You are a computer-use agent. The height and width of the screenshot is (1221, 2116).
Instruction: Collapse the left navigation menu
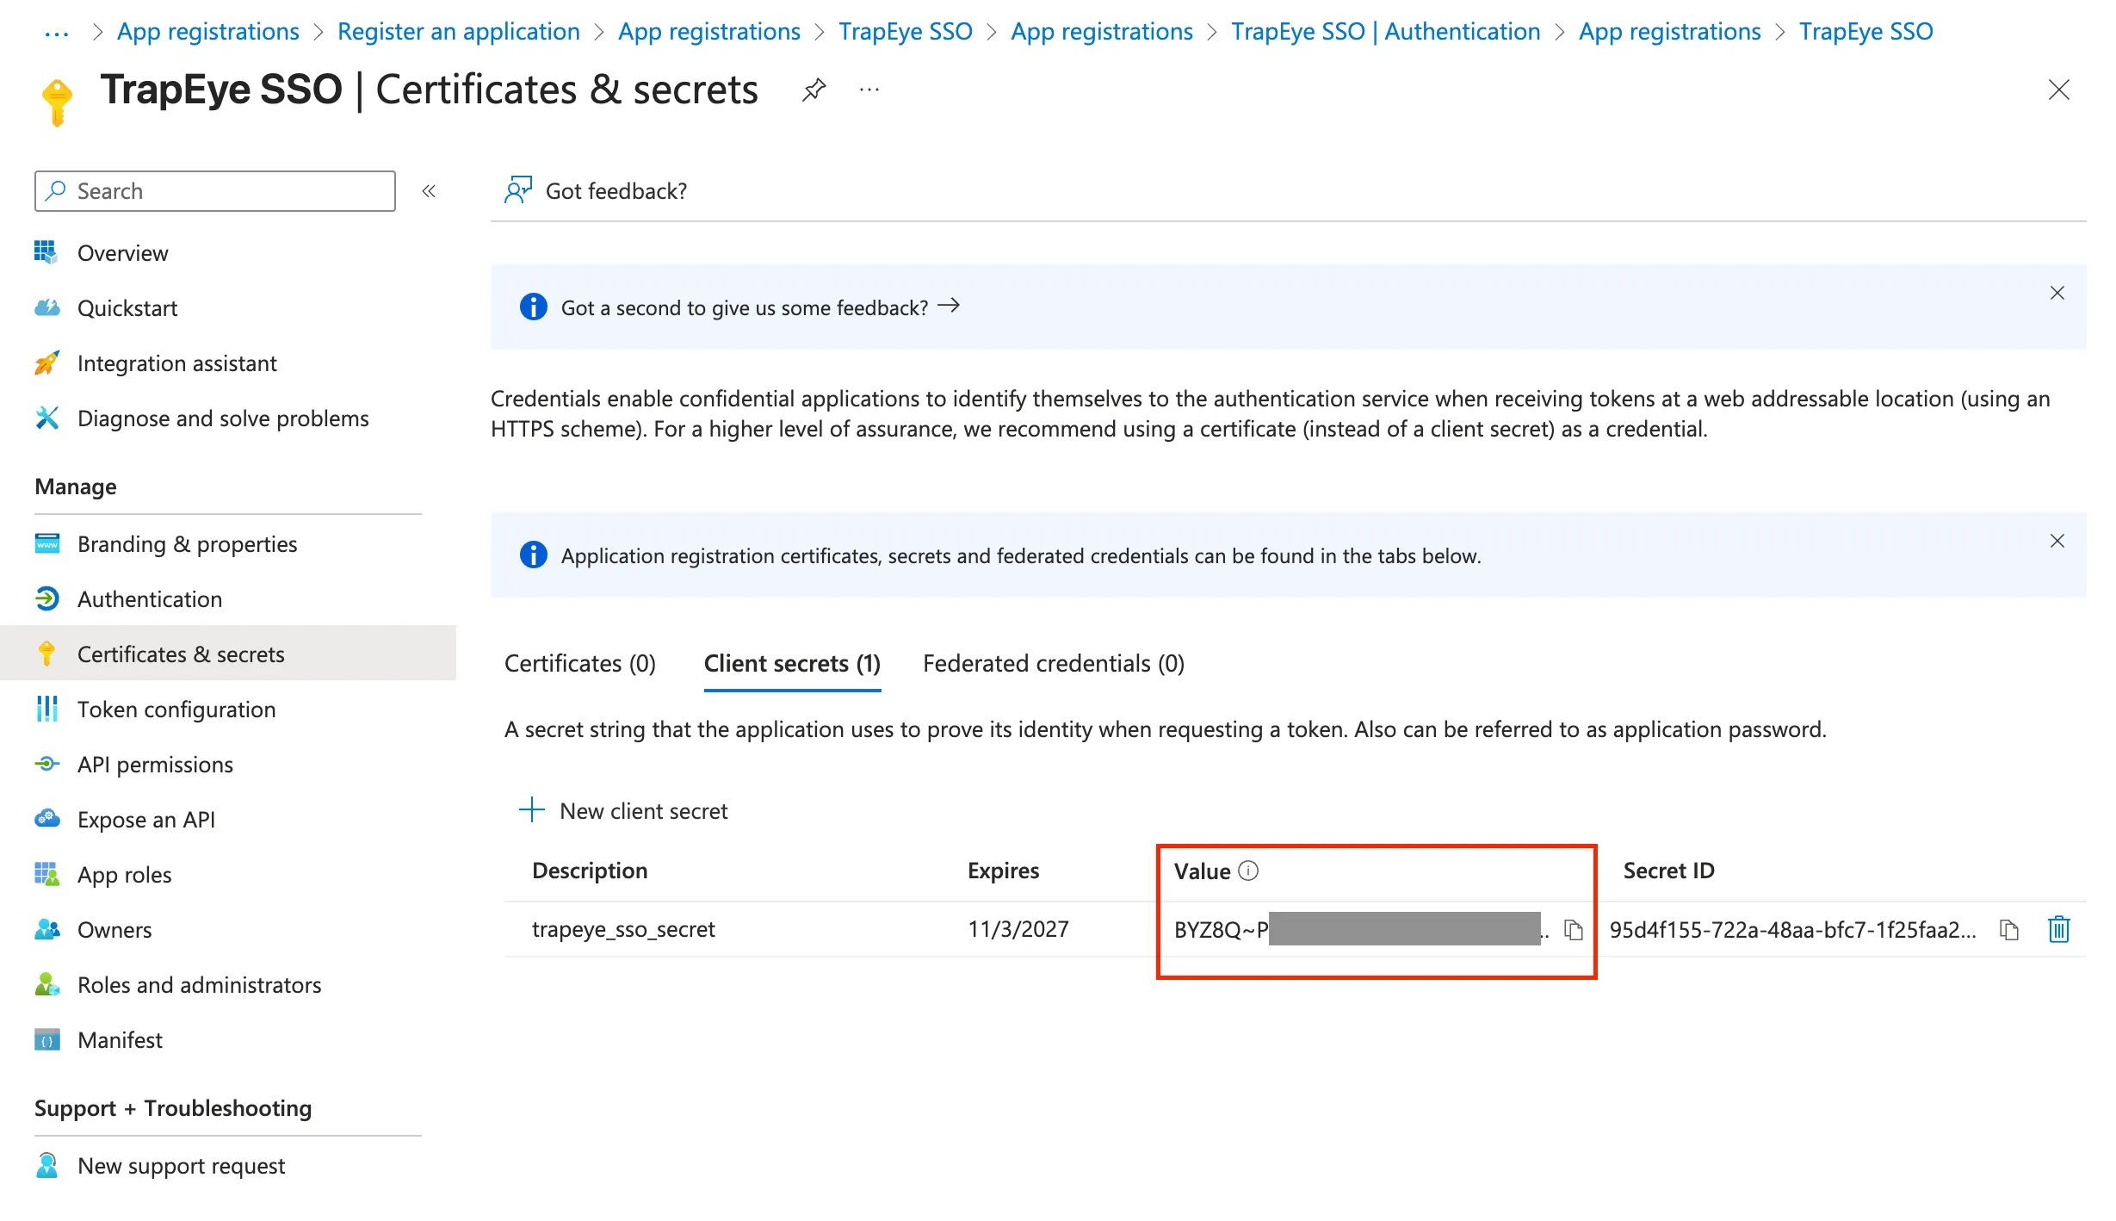[429, 191]
